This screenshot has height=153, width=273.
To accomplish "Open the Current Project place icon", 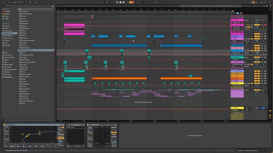I will click(x=3, y=57).
